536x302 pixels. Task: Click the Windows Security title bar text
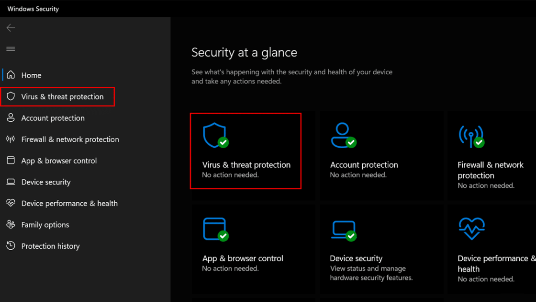33,8
